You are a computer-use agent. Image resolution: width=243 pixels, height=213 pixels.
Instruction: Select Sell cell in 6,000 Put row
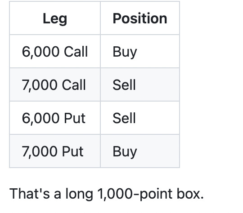[140, 118]
